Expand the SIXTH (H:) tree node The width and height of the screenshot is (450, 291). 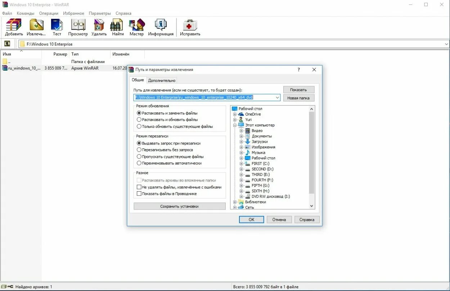[241, 191]
